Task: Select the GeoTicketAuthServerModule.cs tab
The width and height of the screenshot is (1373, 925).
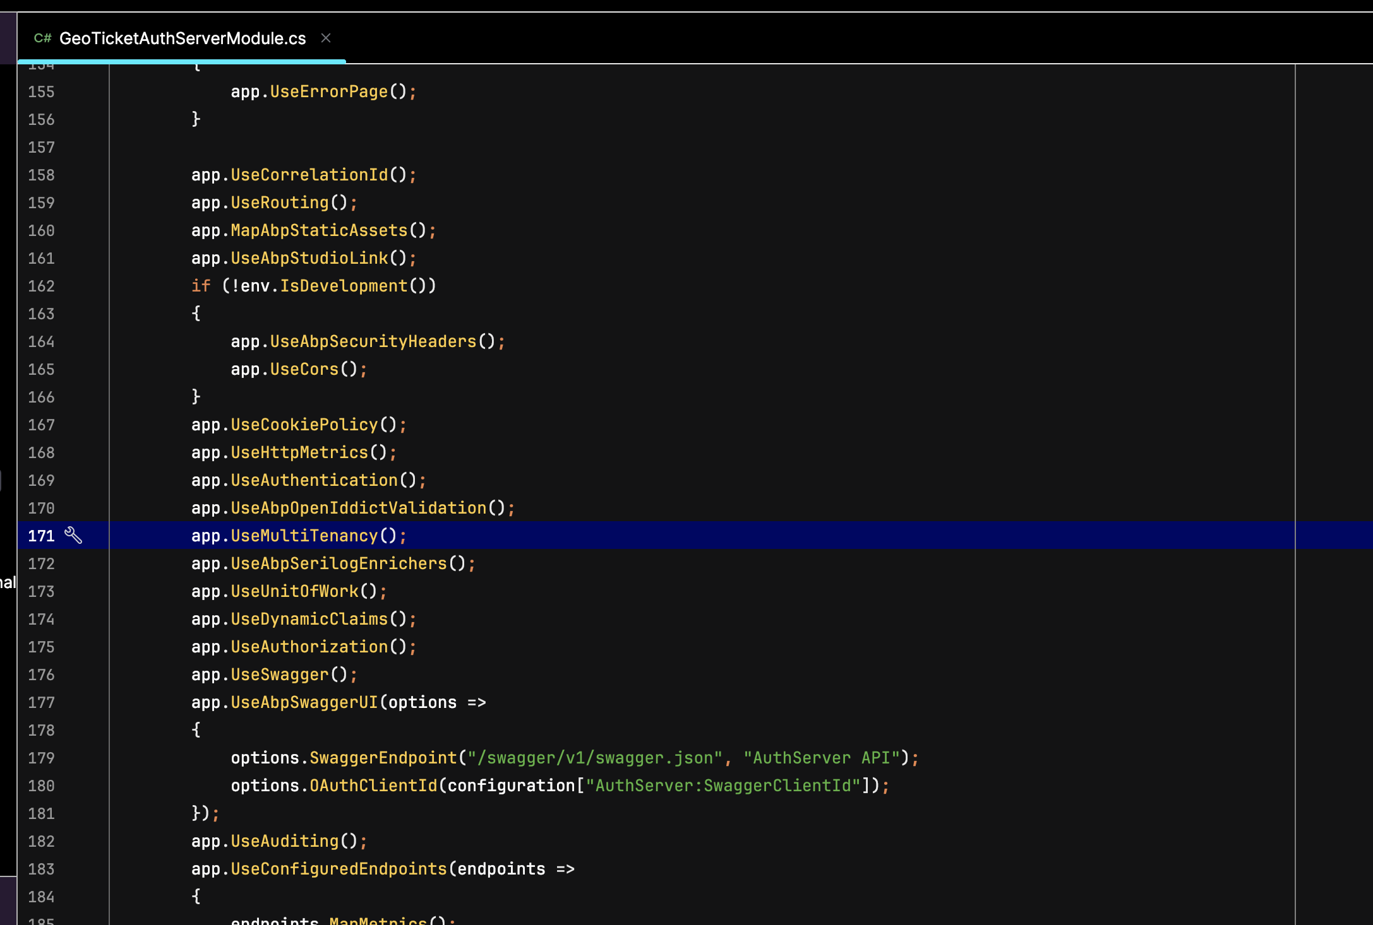Action: click(x=182, y=38)
